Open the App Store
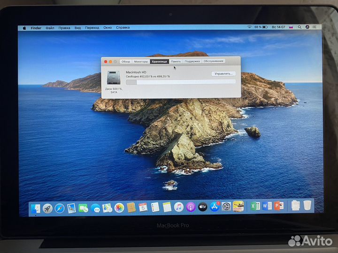 tap(215, 207)
